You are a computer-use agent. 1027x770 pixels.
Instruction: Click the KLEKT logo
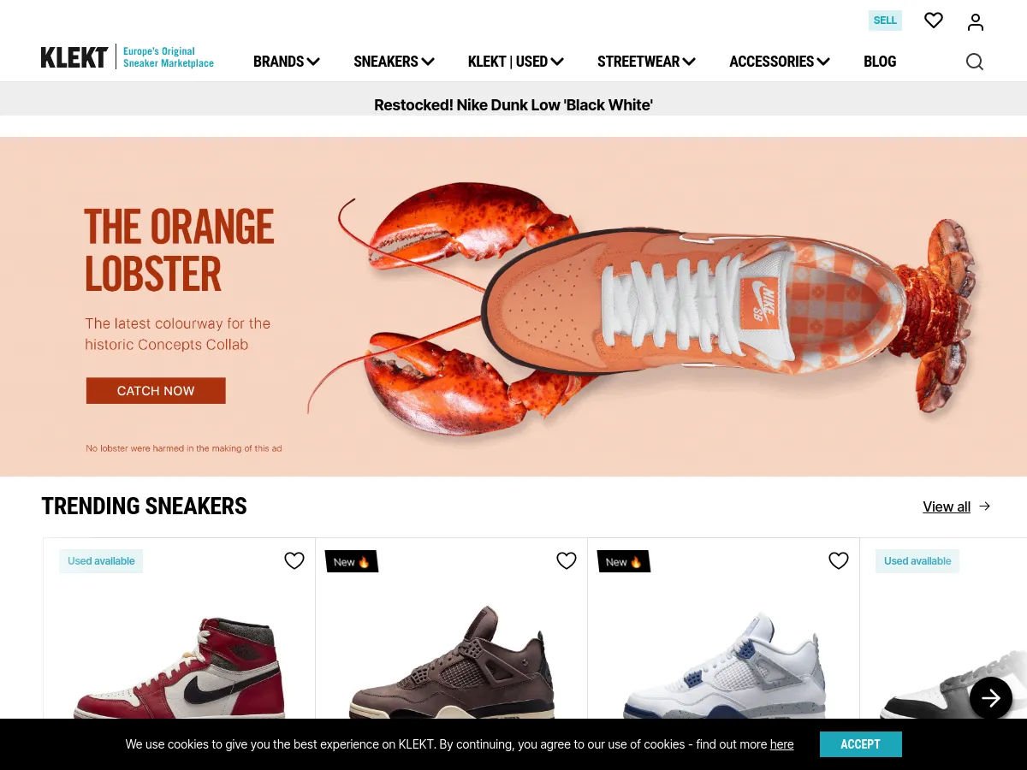click(x=74, y=57)
